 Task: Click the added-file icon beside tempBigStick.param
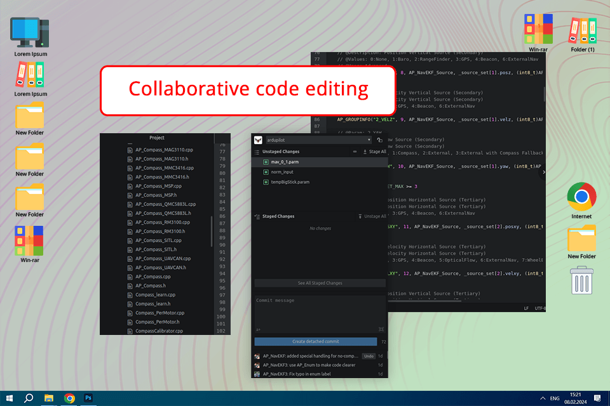pos(266,182)
